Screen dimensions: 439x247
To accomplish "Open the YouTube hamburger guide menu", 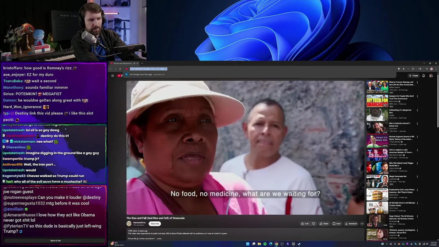I will point(112,75).
